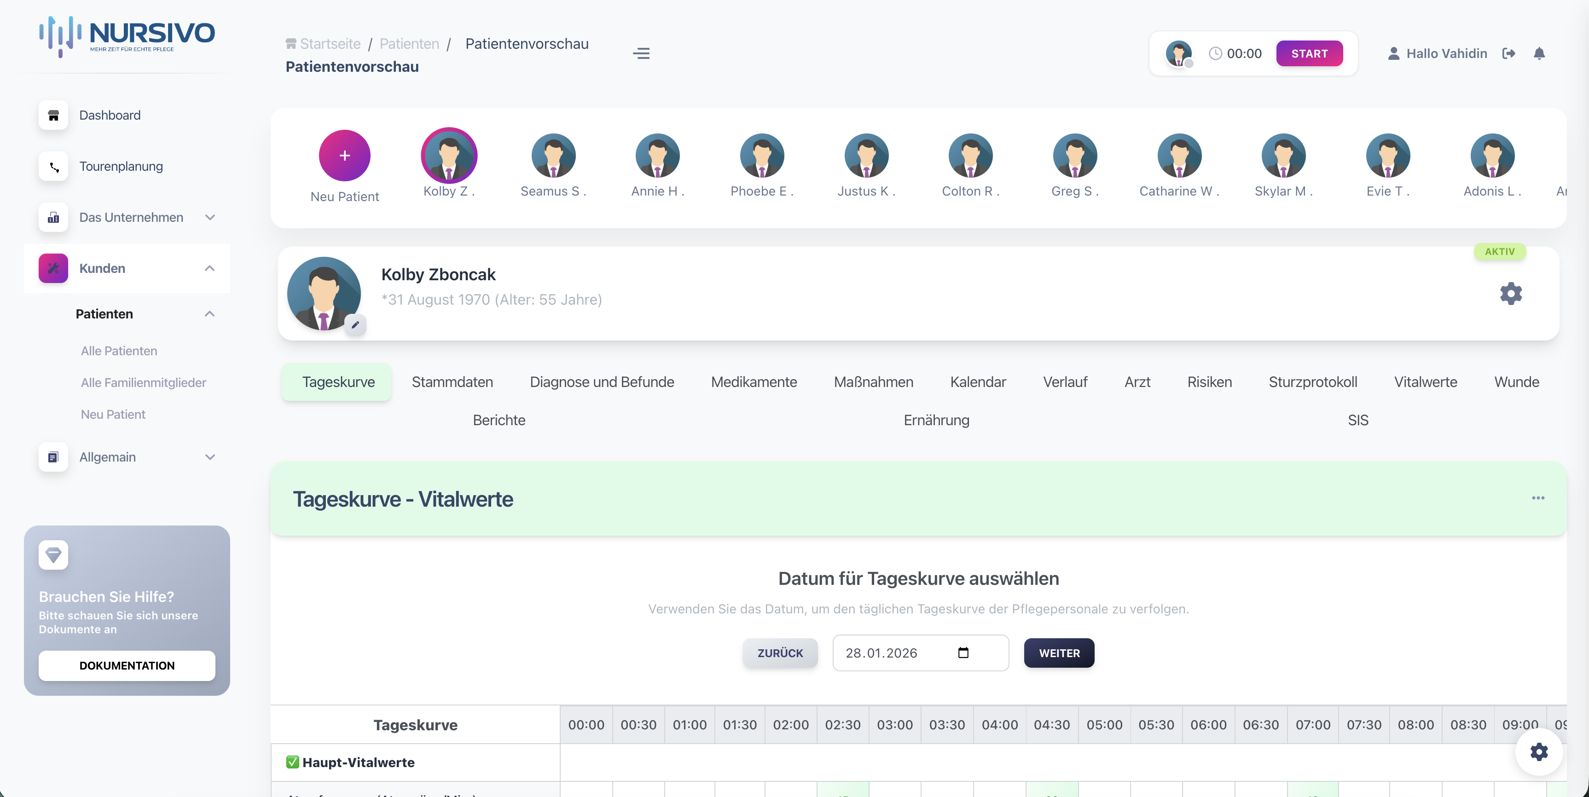Toggle the Haupt-Vitalwerte checkbox
This screenshot has height=797, width=1589.
tap(292, 762)
